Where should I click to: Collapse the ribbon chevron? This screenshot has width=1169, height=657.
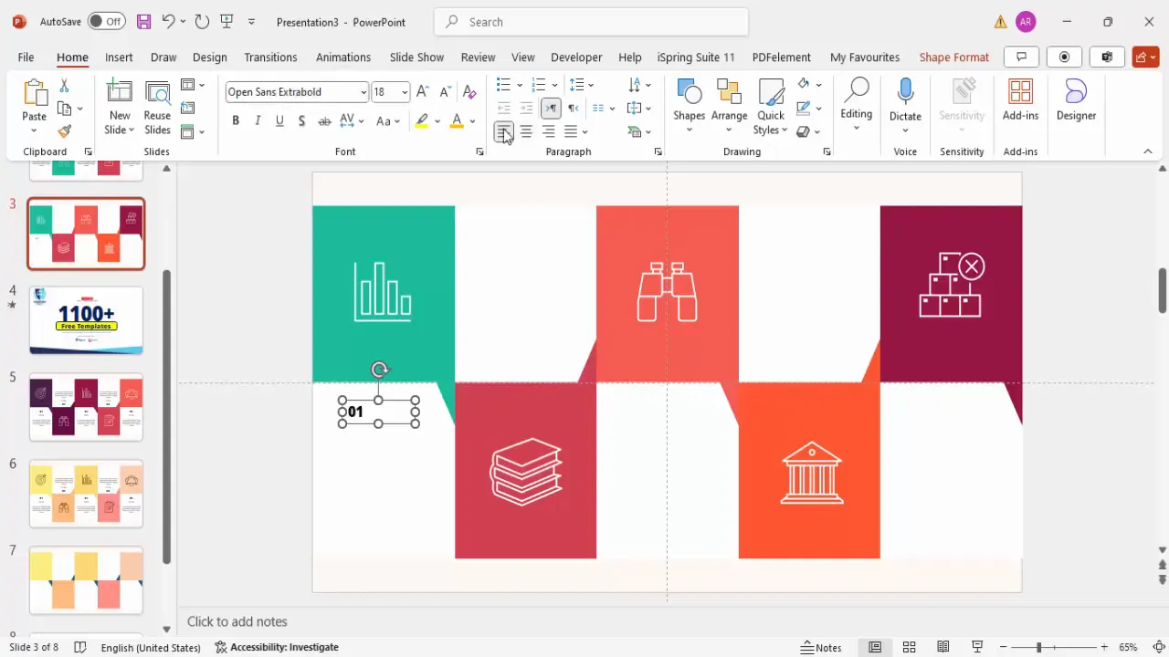point(1148,151)
